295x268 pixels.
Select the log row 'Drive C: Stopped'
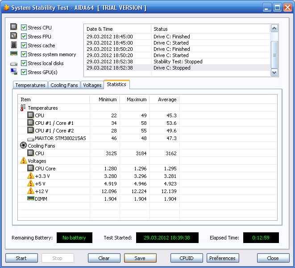[177, 68]
